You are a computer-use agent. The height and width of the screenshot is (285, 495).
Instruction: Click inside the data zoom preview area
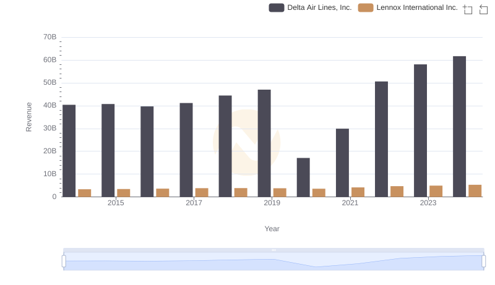(x=273, y=262)
